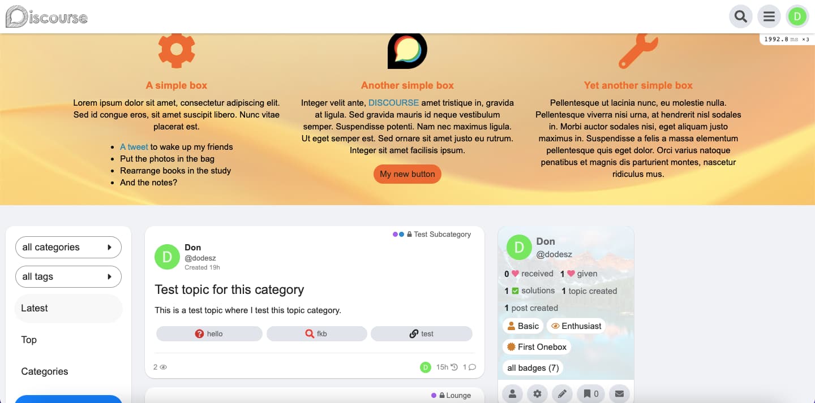Select the Latest navigation item
This screenshot has height=403, width=815.
[x=68, y=308]
